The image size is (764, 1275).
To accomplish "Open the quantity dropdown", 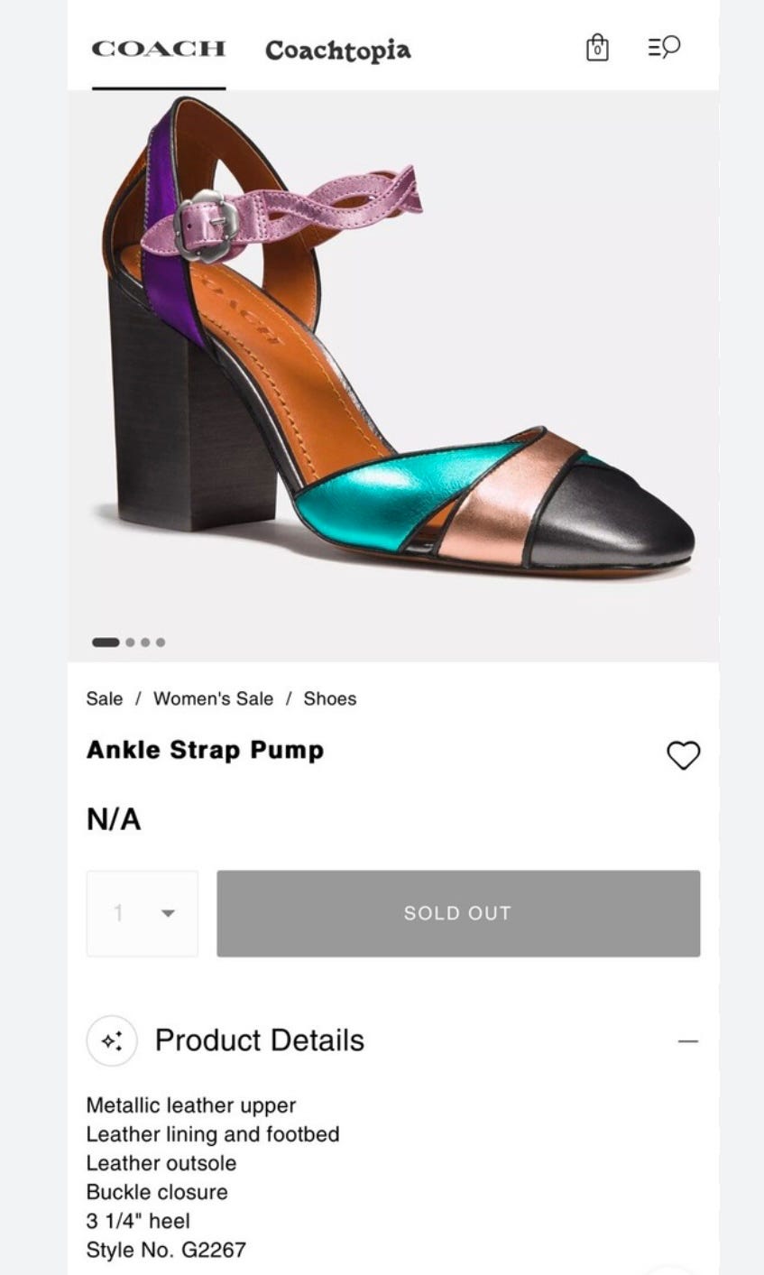I will click(x=143, y=913).
